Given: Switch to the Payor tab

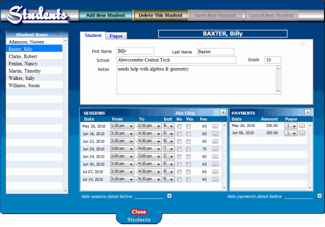Looking at the screenshot, I should (116, 36).
